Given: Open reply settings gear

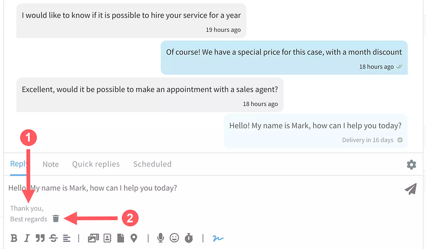Looking at the screenshot, I should pos(411,165).
